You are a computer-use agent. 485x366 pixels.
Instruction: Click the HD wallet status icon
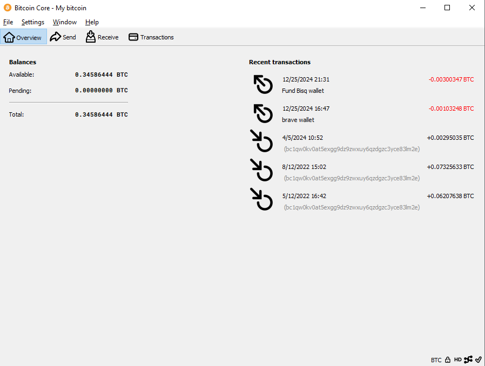click(x=458, y=360)
